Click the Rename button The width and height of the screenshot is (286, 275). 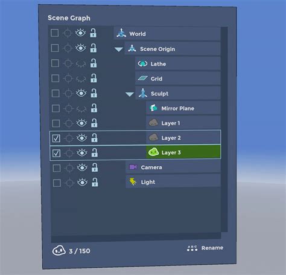tap(205, 248)
